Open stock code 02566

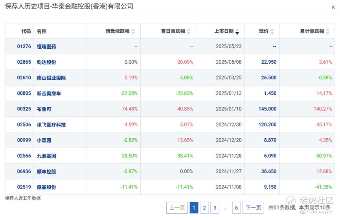(24, 156)
